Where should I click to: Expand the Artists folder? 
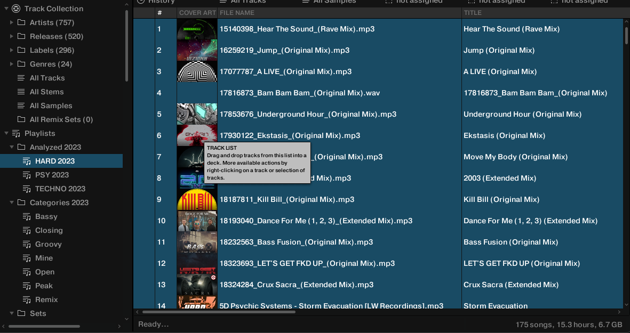12,23
